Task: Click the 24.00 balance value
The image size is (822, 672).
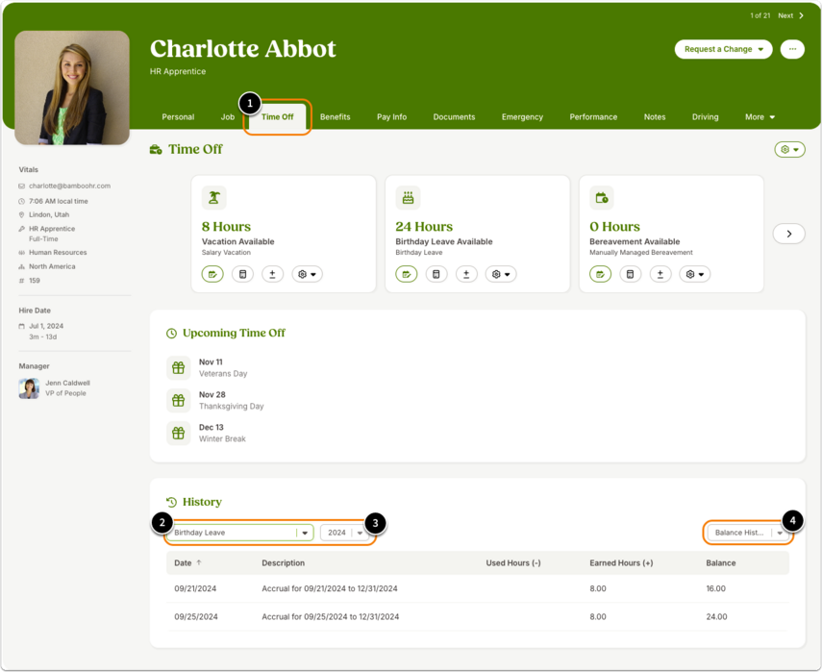Action: pos(716,617)
